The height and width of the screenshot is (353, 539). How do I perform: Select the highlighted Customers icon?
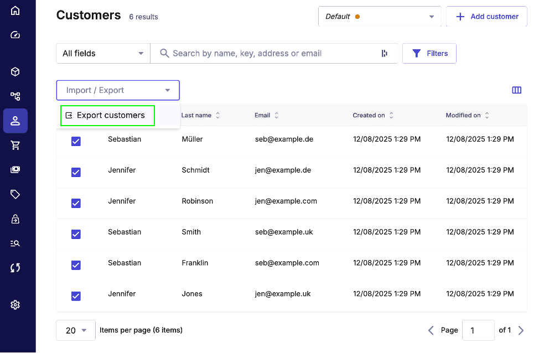(x=15, y=121)
